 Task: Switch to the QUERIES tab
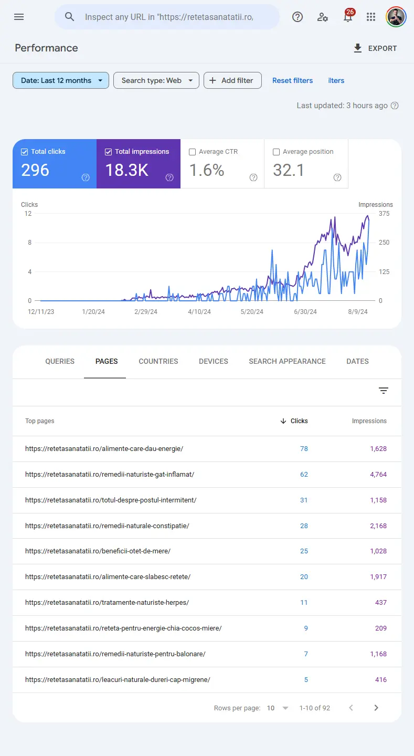pos(59,361)
